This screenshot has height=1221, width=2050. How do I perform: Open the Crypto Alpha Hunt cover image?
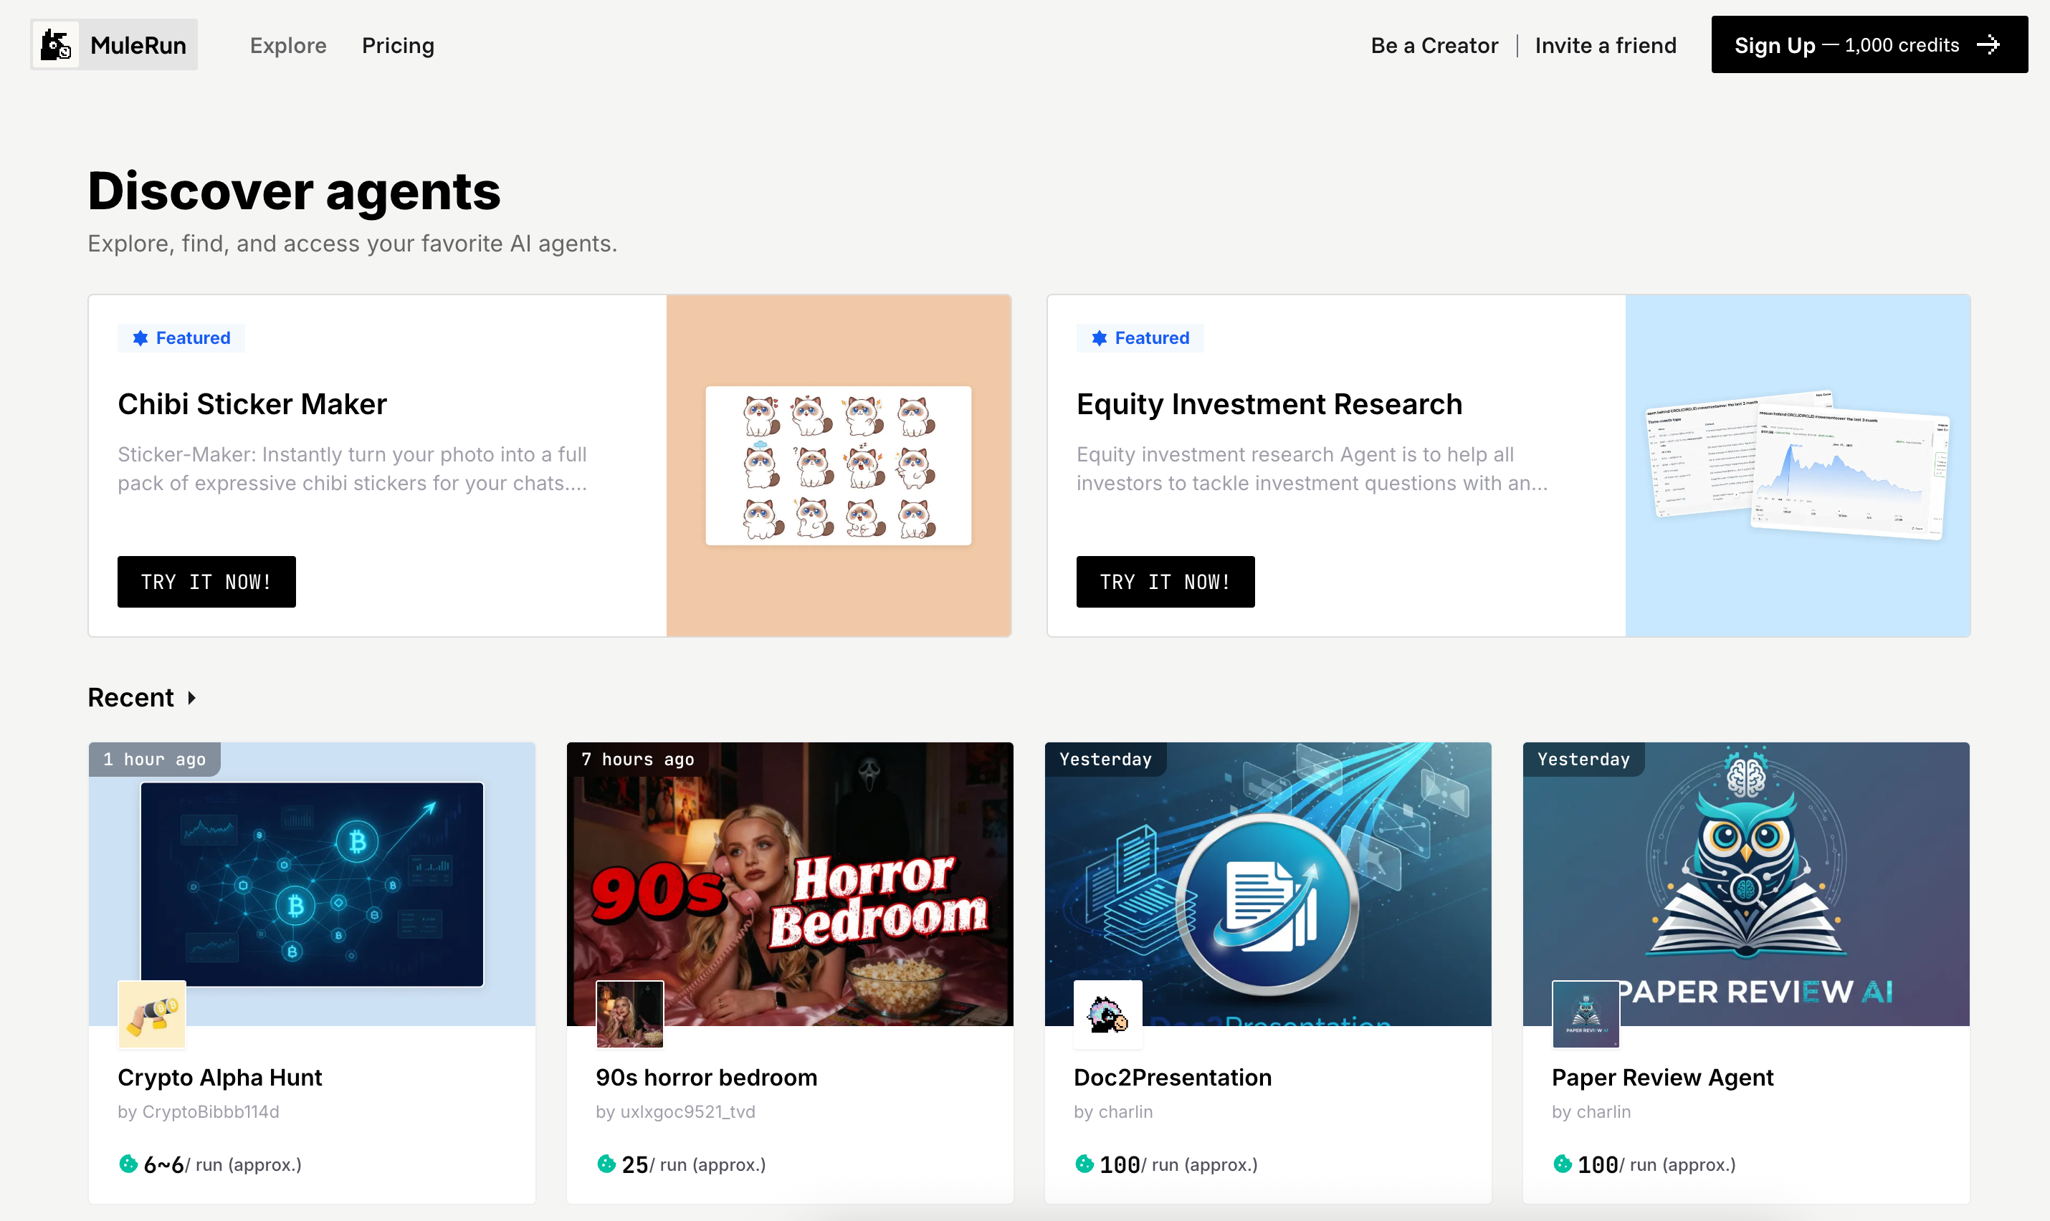(x=312, y=884)
